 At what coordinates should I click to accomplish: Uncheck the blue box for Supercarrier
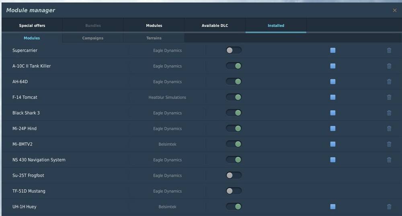333,50
